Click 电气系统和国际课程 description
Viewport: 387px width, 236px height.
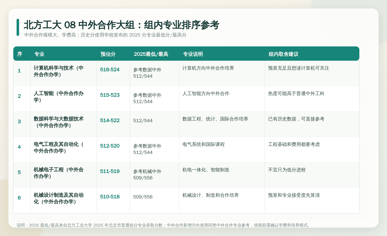point(203,144)
